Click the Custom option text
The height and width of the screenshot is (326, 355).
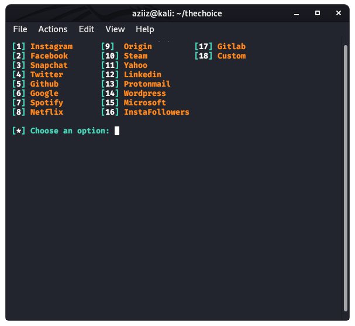click(232, 56)
